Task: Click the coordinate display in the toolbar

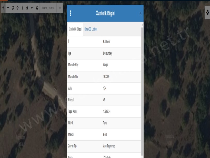Action: click(x=48, y=8)
